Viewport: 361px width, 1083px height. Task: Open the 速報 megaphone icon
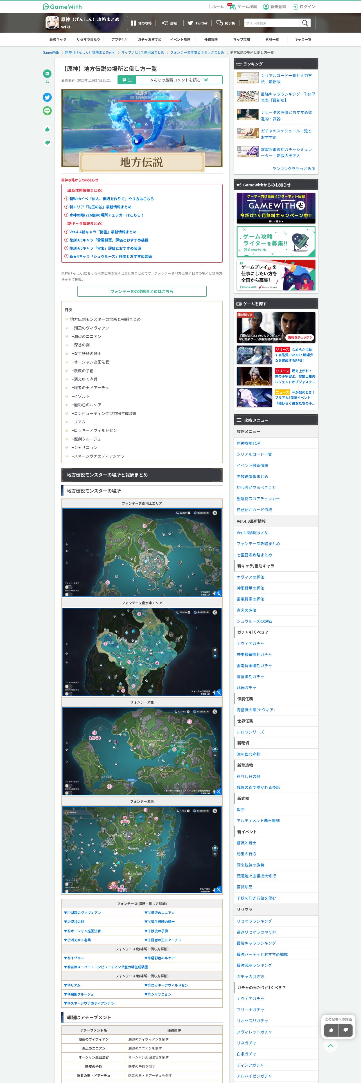coord(165,23)
